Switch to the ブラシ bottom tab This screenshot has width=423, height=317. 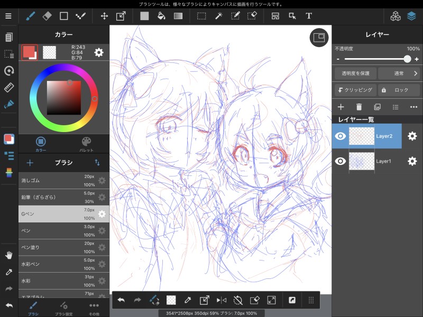click(x=33, y=309)
